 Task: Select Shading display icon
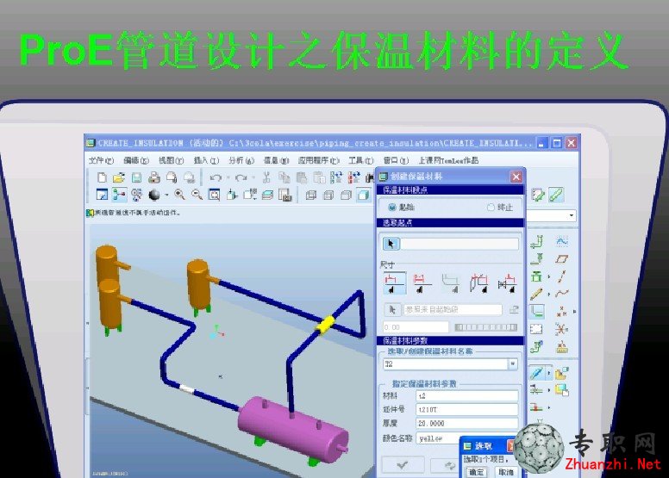pyautogui.click(x=364, y=195)
